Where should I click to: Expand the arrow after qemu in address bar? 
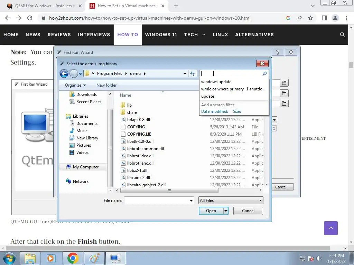[x=145, y=73]
